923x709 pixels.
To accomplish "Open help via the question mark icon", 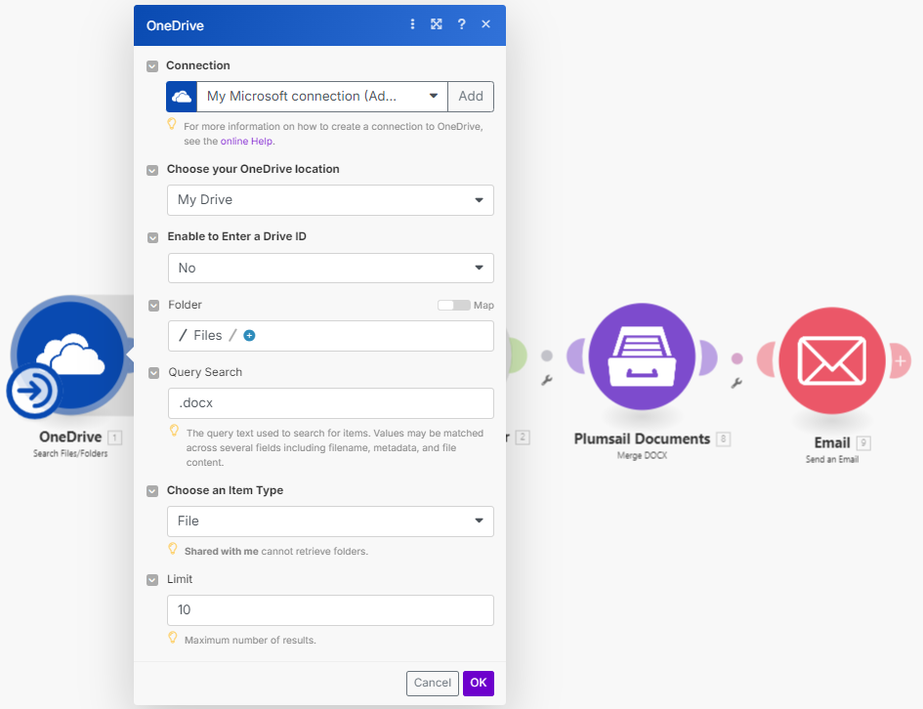I will click(461, 24).
